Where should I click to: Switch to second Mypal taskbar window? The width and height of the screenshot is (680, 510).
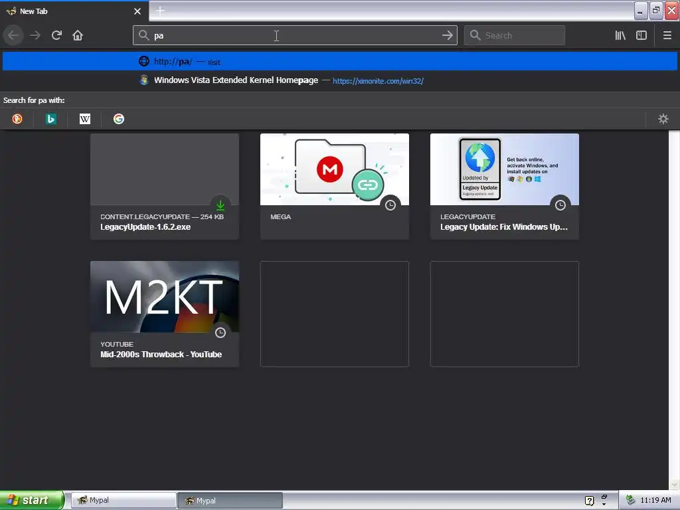[230, 500]
